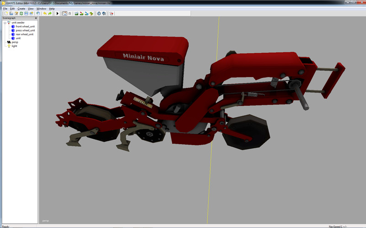Viewport: 366px width, 228px height.
Task: Close the Scenegraph panel
Action: [x=37, y=18]
